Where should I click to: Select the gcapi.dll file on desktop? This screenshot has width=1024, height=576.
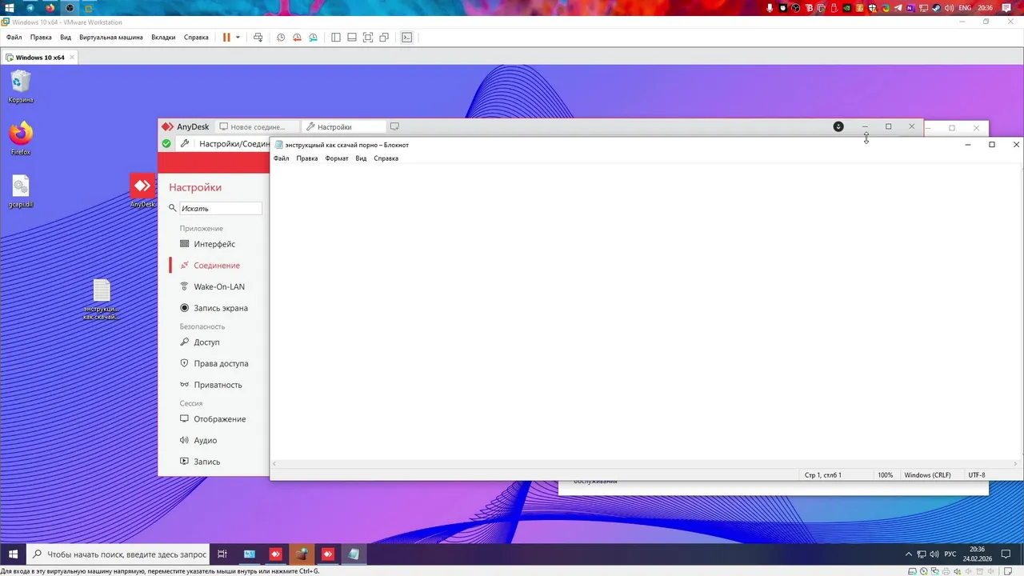pyautogui.click(x=21, y=191)
